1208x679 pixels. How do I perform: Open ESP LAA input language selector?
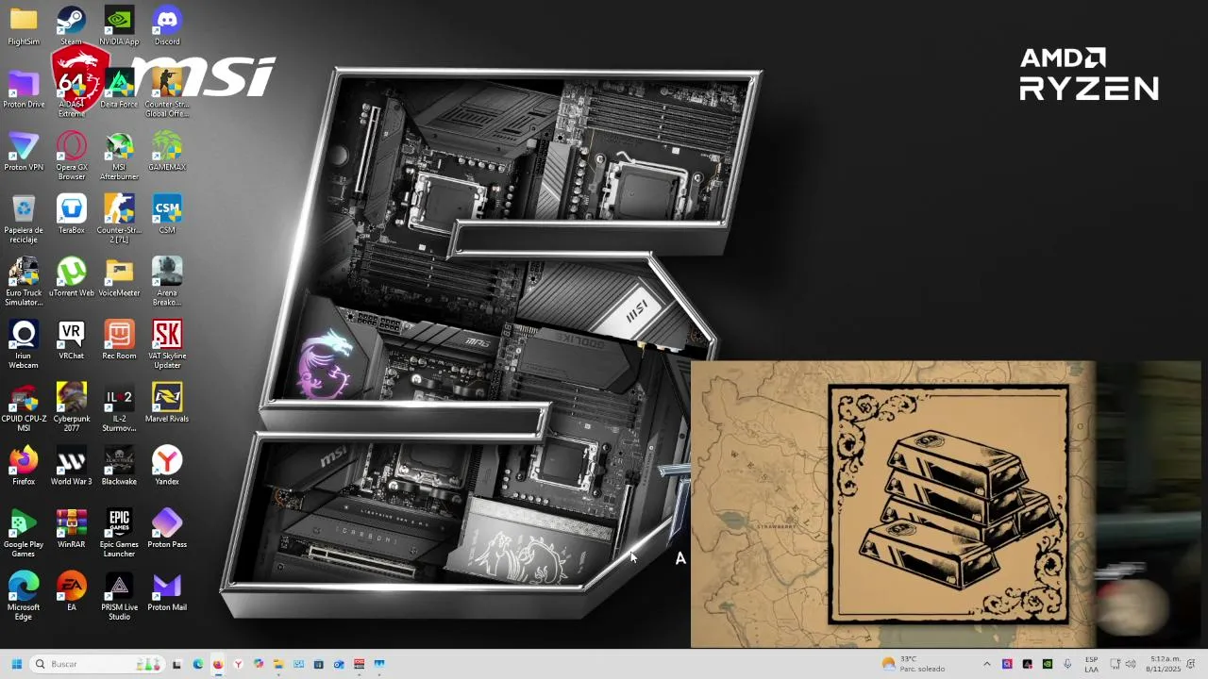(x=1091, y=664)
